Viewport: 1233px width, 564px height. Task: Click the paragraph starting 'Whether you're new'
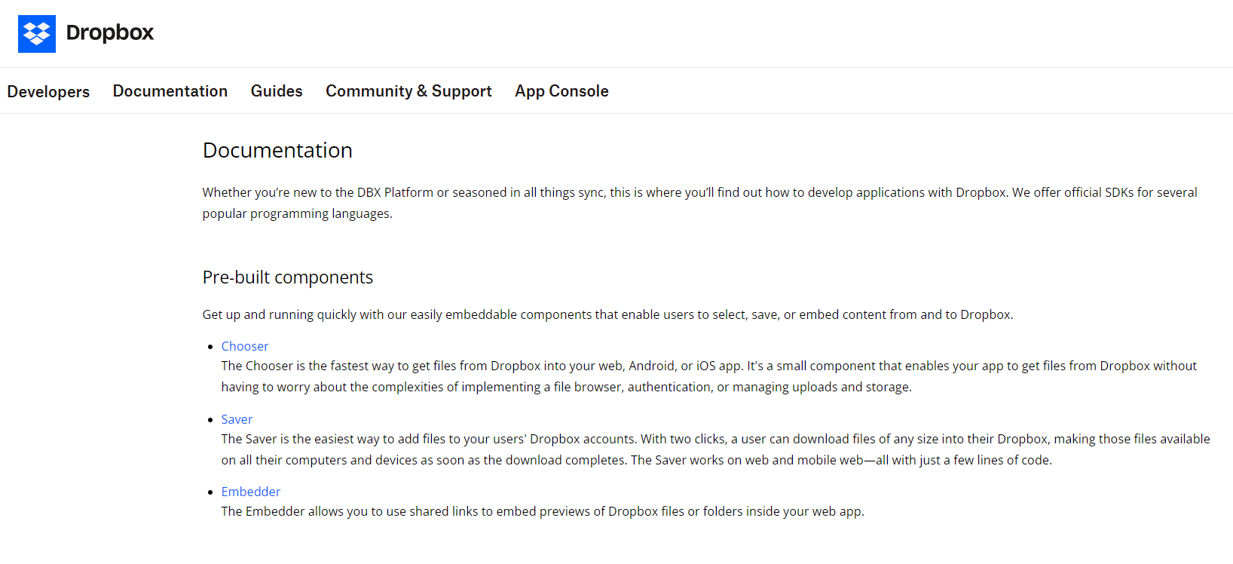pos(699,203)
